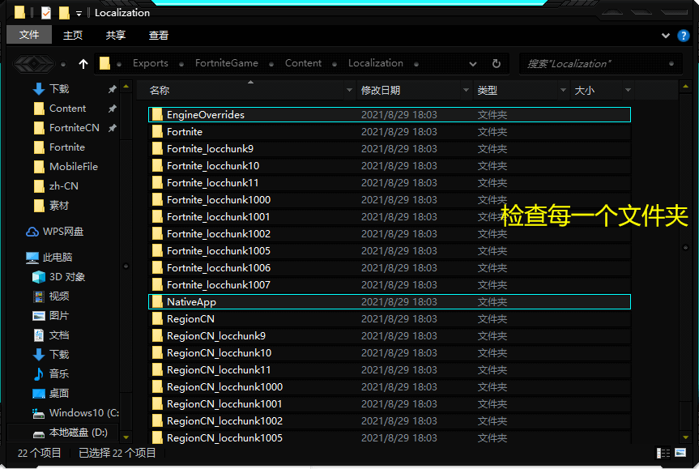This screenshot has width=699, height=469.
Task: Open the 大小 column filter dropdown arrow
Action: tap(628, 90)
